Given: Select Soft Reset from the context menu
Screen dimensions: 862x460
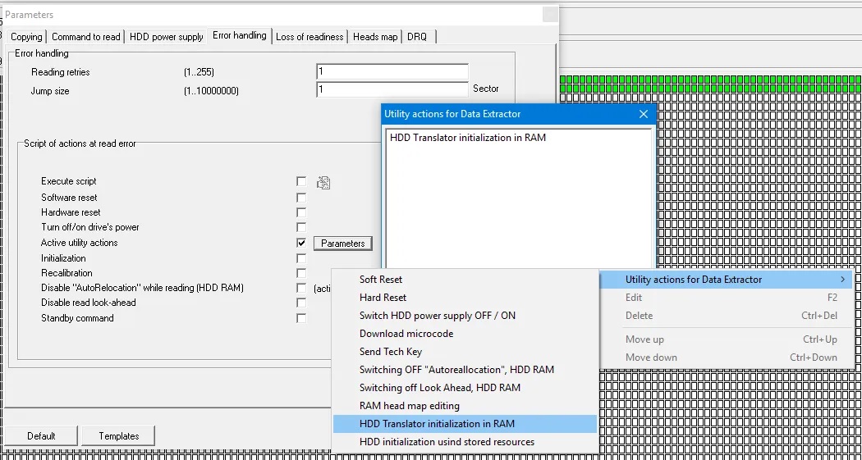Looking at the screenshot, I should [381, 280].
